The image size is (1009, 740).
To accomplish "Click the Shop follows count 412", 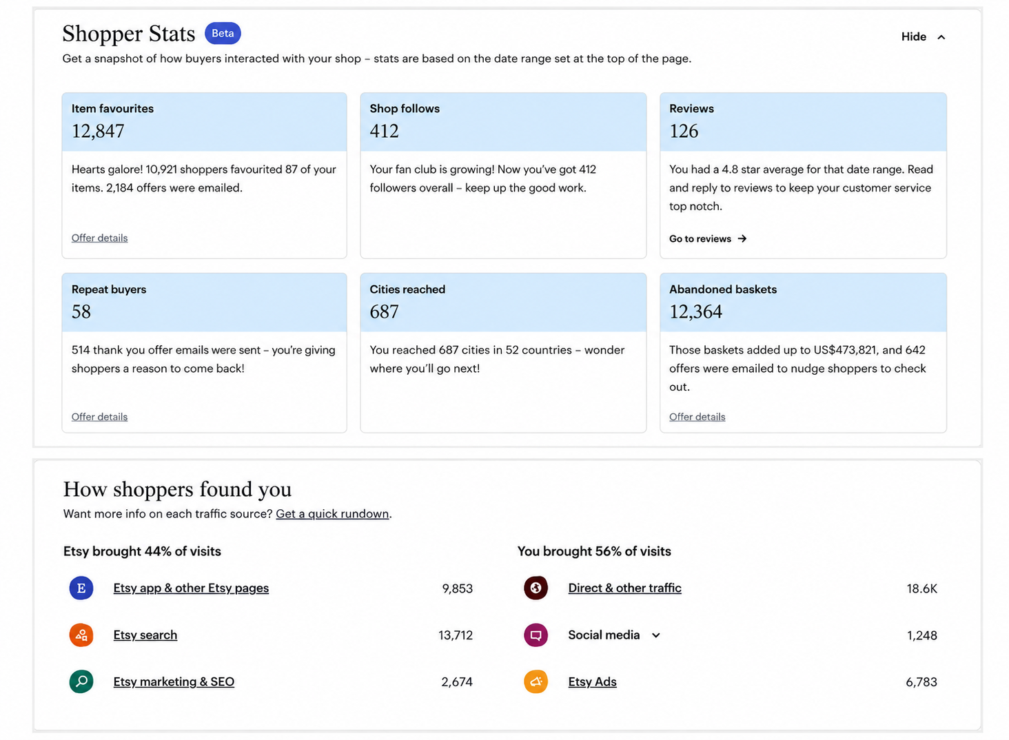I will [384, 131].
